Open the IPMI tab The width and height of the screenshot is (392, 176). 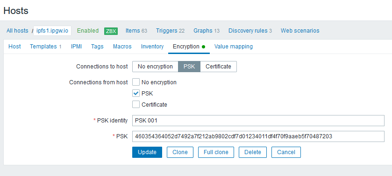coord(76,47)
